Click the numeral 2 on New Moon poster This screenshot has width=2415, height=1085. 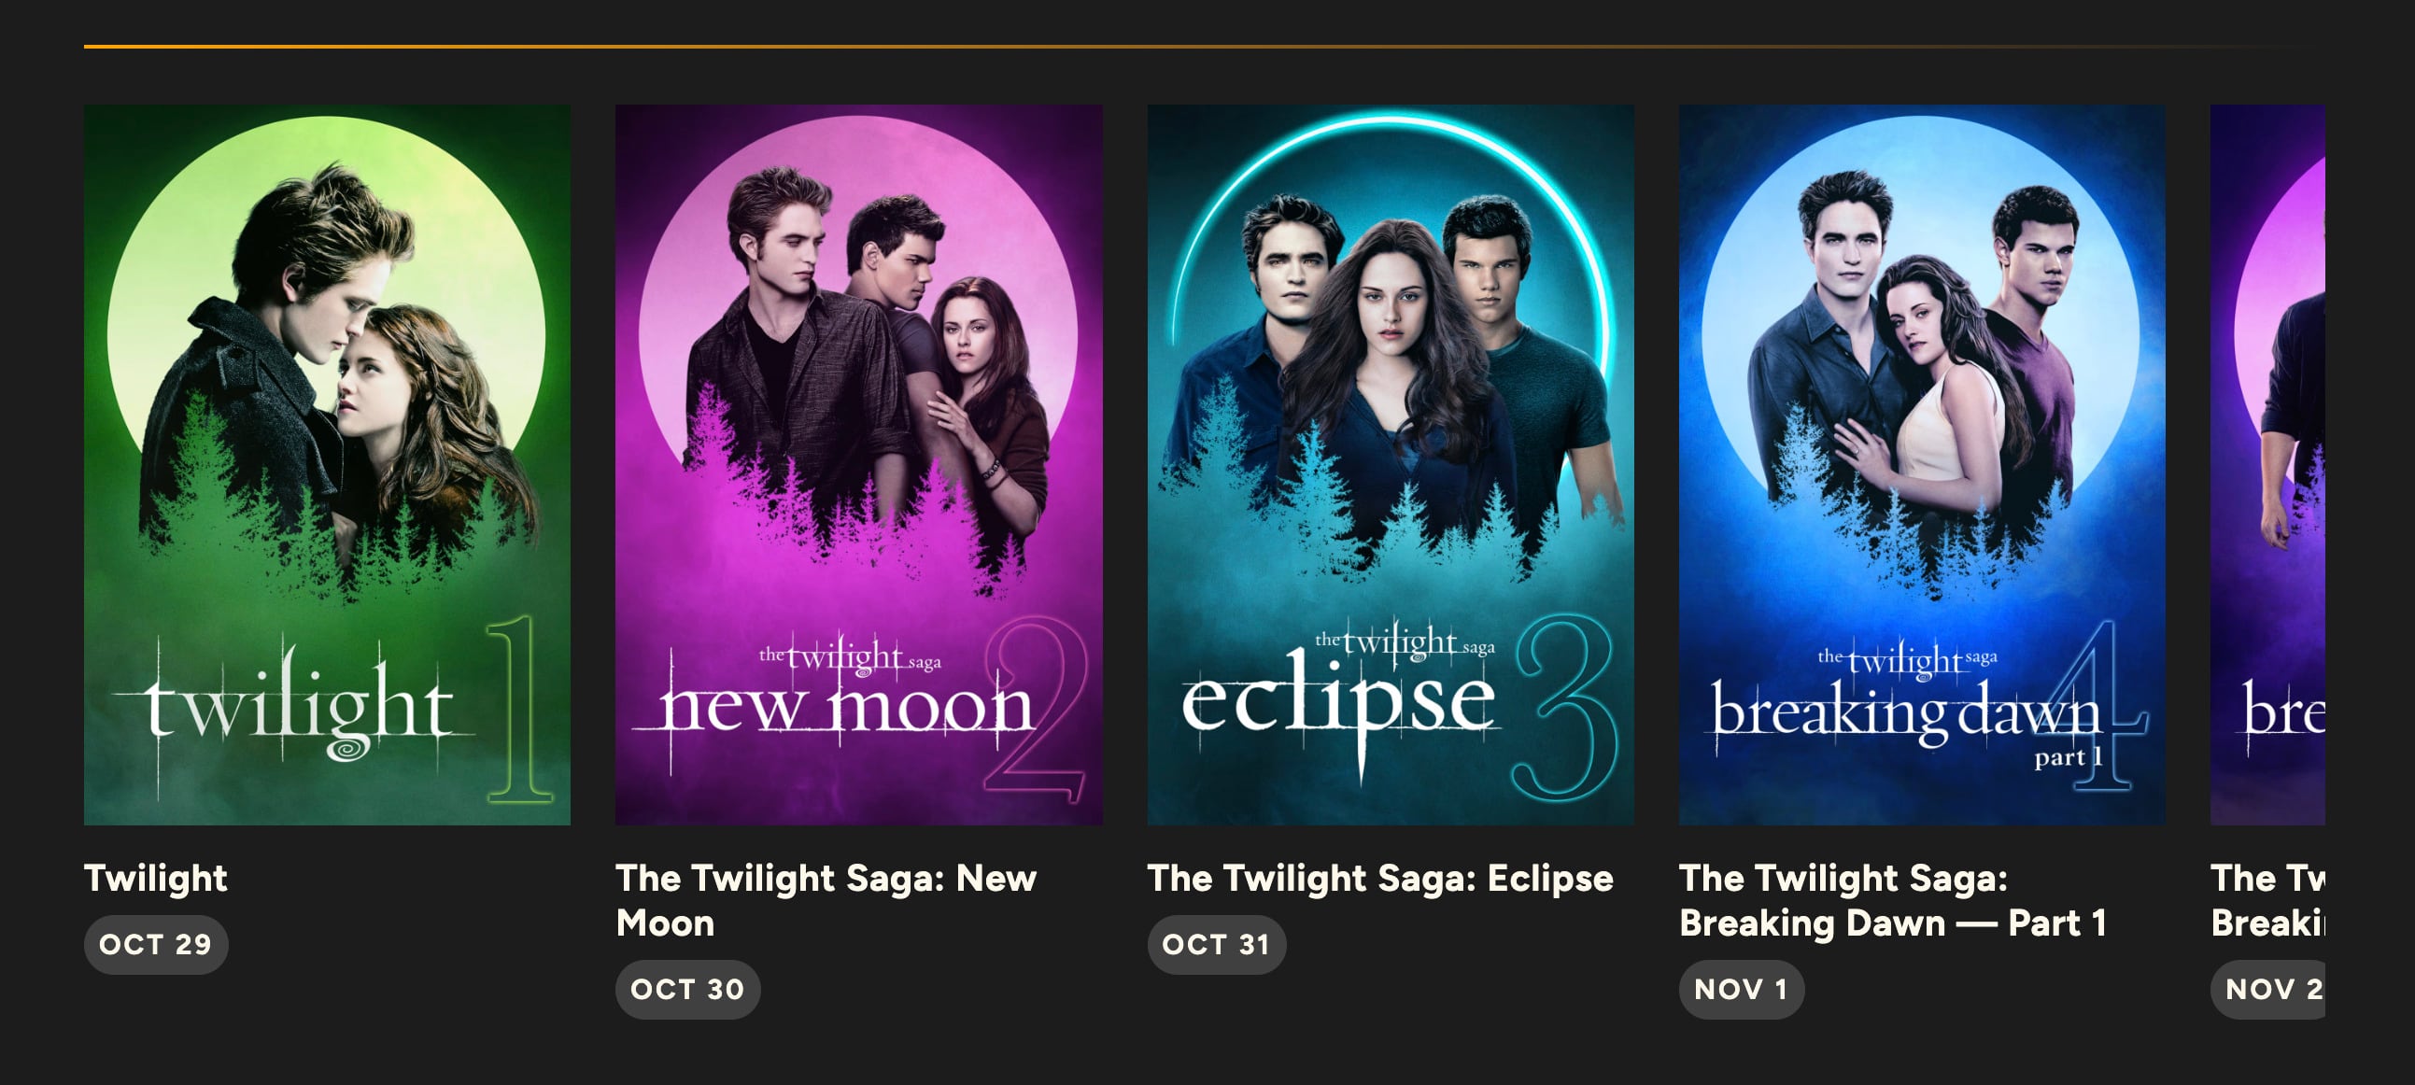pyautogui.click(x=1036, y=711)
